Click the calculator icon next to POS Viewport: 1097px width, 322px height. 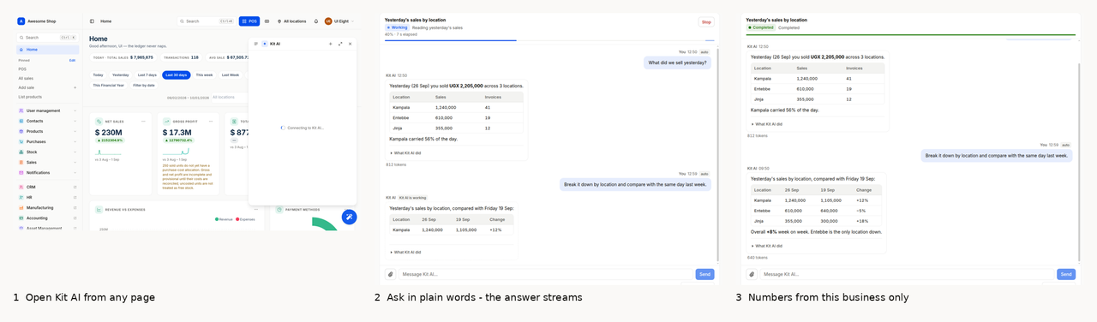tap(267, 21)
